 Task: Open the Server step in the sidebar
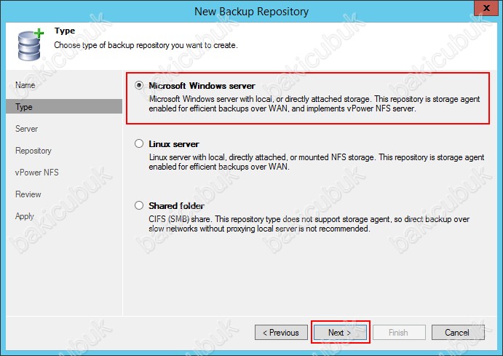[27, 129]
